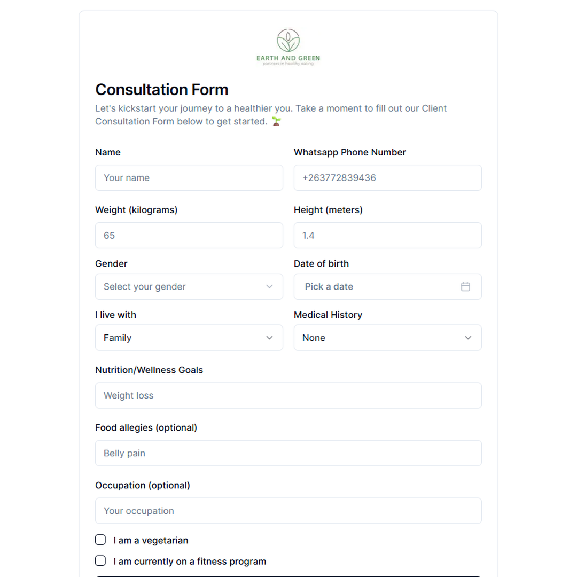
Task: Click the fitness program label text
Action: click(190, 561)
